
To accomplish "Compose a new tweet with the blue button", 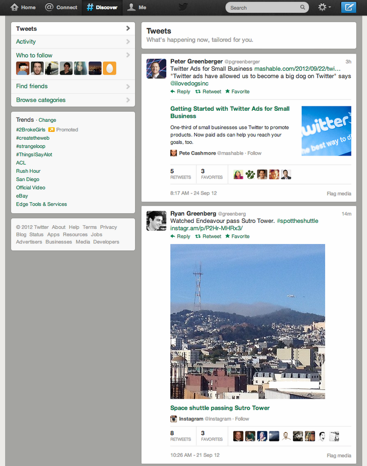I will point(349,7).
